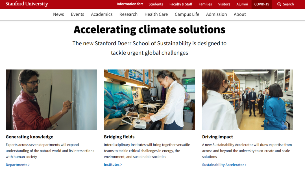Click the Admission navigation item
Viewport: 305px width, 173px height.
(x=216, y=14)
